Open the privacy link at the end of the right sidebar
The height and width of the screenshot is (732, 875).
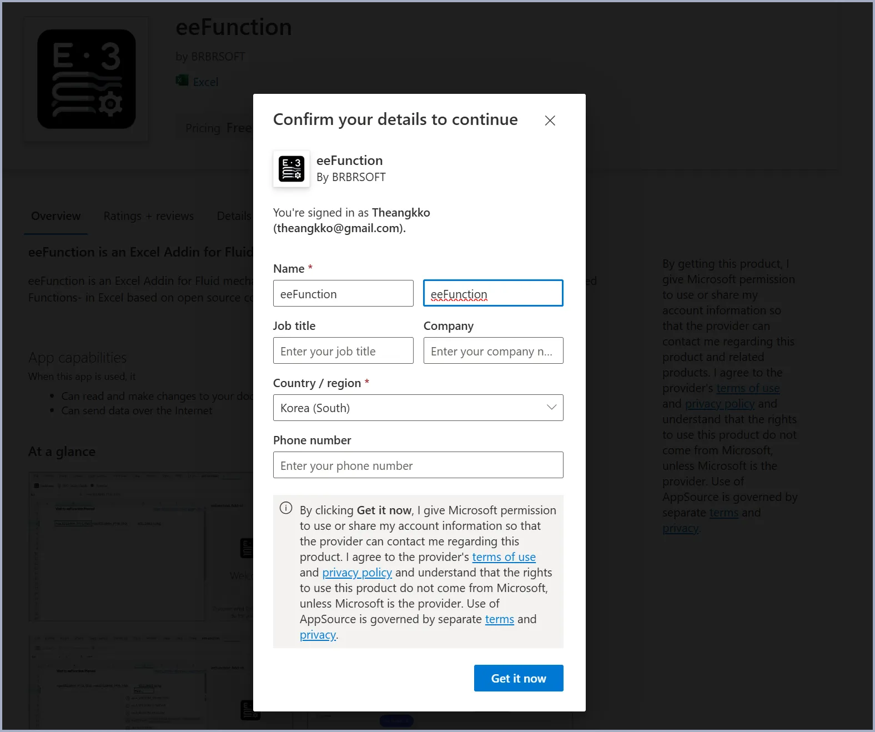[x=680, y=528]
